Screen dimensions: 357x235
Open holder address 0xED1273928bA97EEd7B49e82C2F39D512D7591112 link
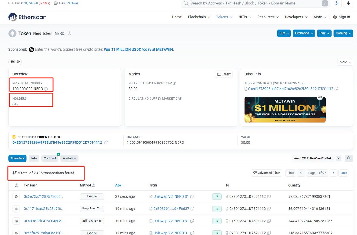tap(57, 142)
